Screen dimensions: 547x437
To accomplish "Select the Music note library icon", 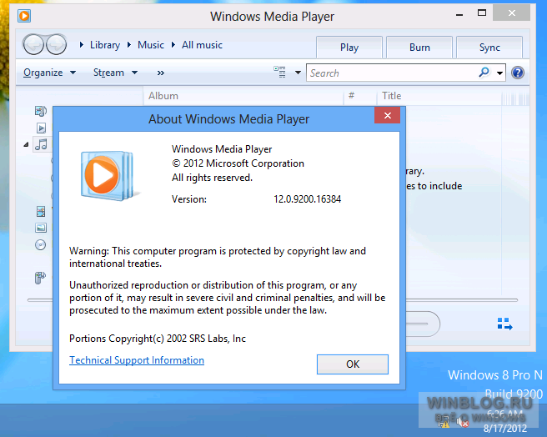I will [x=41, y=144].
